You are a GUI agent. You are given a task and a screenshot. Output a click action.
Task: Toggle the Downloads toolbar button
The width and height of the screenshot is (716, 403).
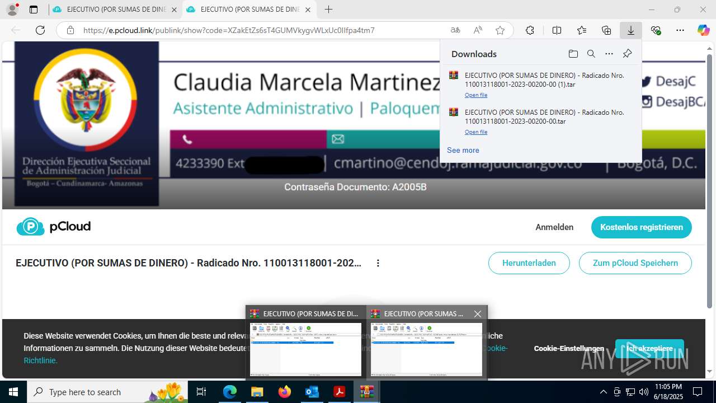click(630, 30)
